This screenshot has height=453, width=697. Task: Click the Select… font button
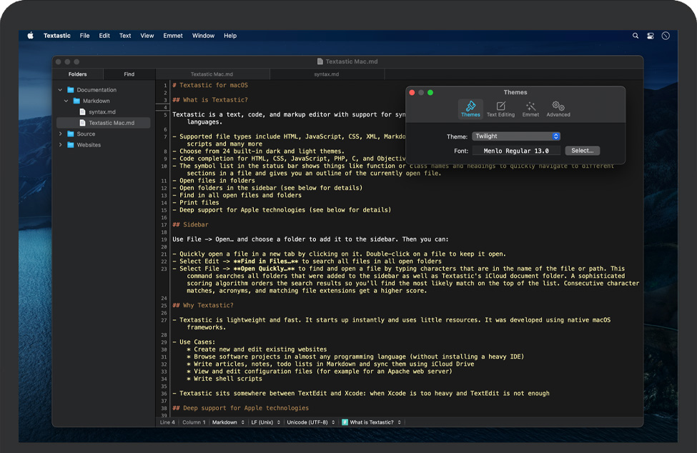pos(582,151)
